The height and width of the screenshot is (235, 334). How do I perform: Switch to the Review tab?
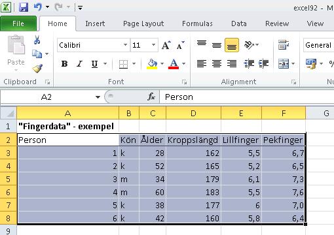pos(277,23)
